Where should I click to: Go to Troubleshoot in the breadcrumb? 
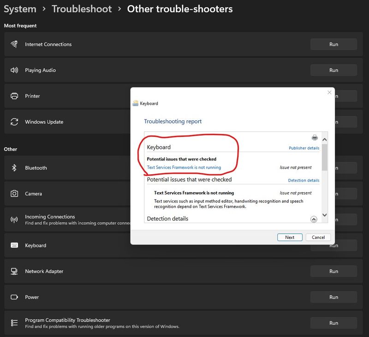pyautogui.click(x=82, y=9)
